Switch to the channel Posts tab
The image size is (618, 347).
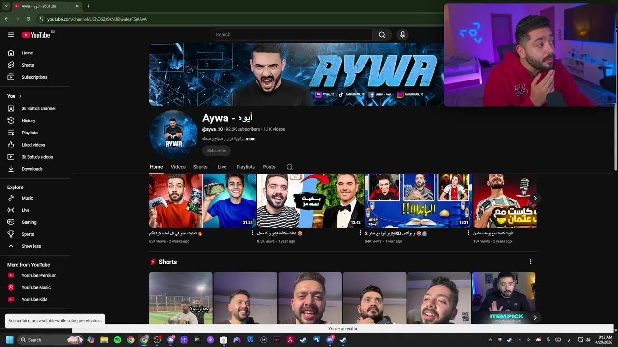coord(269,167)
